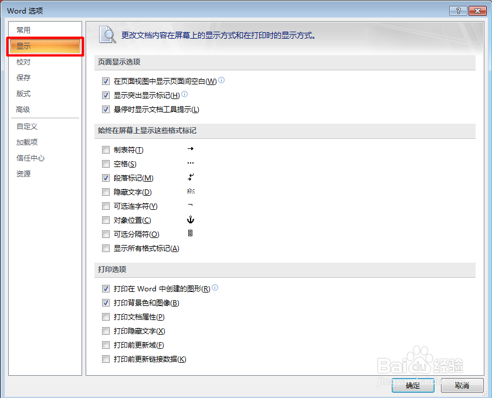Click the paragraph mark symbol icon
The height and width of the screenshot is (398, 492).
point(191,177)
